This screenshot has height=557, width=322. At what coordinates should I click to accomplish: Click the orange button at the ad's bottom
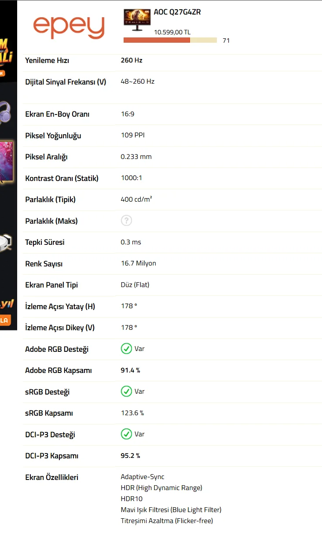pos(6,320)
